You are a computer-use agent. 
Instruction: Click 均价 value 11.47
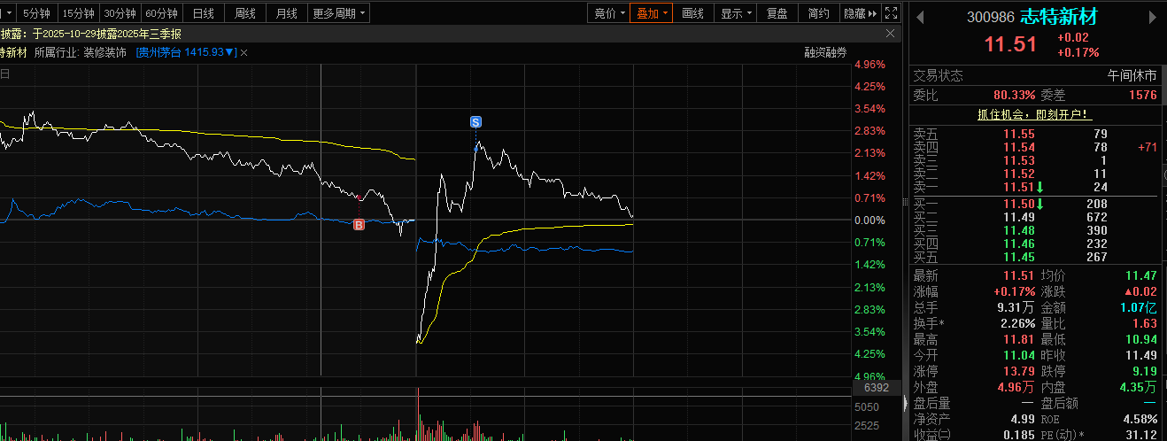point(1141,275)
